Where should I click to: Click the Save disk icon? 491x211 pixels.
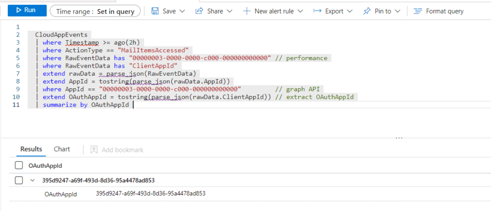tap(155, 11)
